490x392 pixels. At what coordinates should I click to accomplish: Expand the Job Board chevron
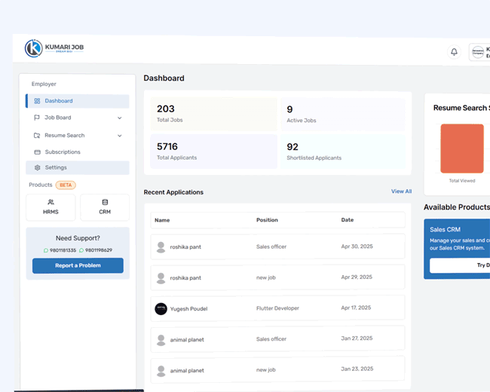[x=119, y=118]
